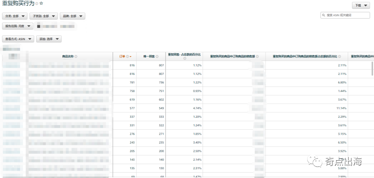
Task: Select the unique customer cell 140
Action: [x=161, y=159]
